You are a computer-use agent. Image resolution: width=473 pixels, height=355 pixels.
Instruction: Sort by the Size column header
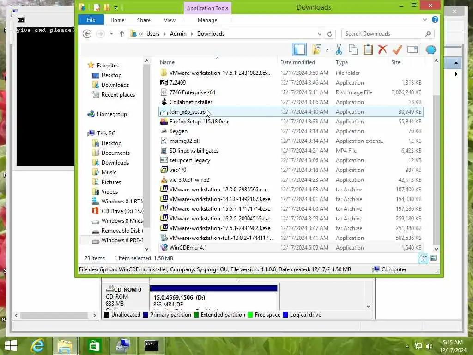point(396,62)
